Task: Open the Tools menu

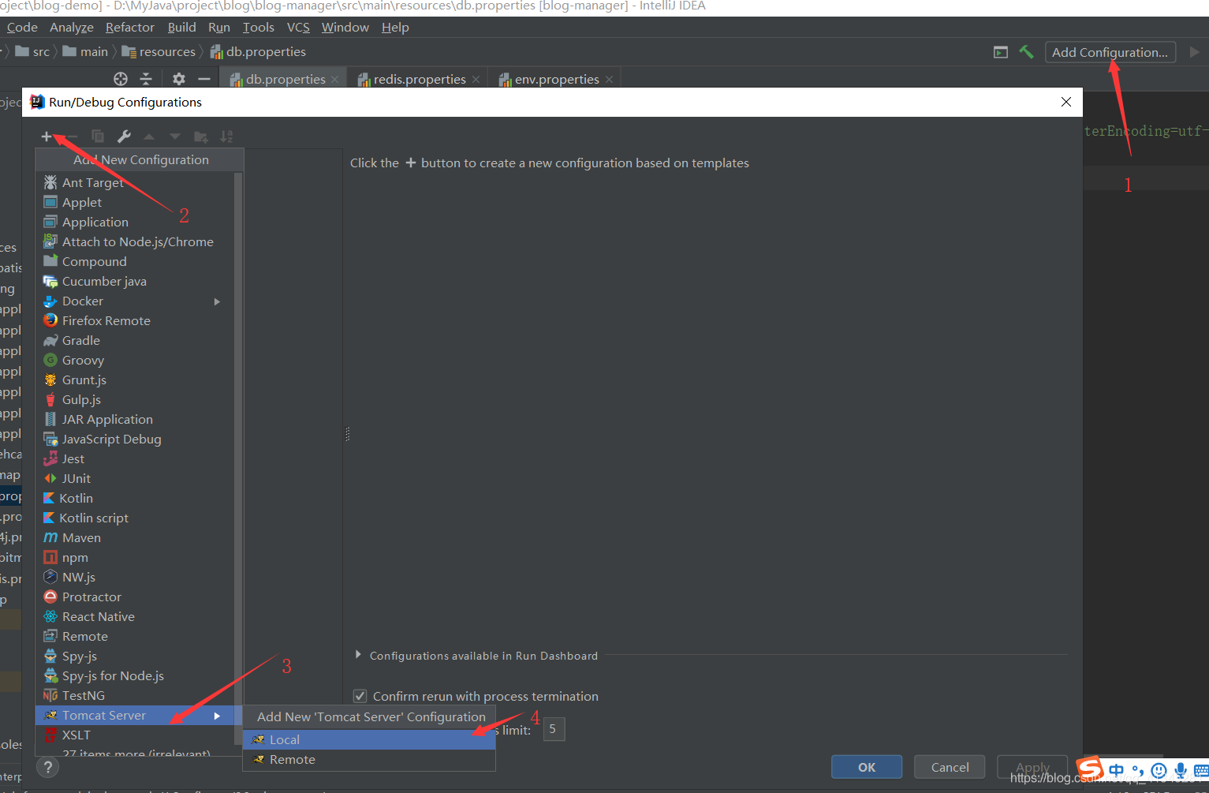Action: click(x=259, y=27)
